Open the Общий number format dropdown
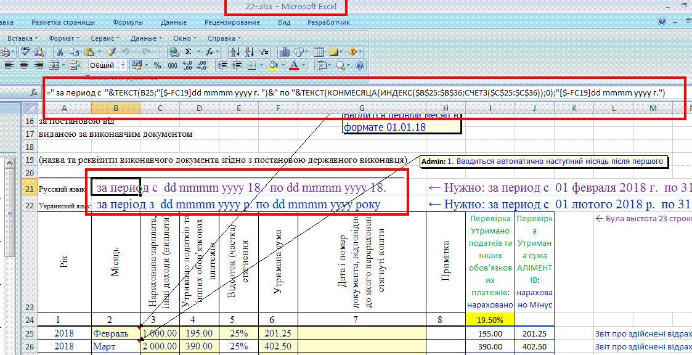Screen dimensions: 692x355 pyautogui.click(x=123, y=65)
